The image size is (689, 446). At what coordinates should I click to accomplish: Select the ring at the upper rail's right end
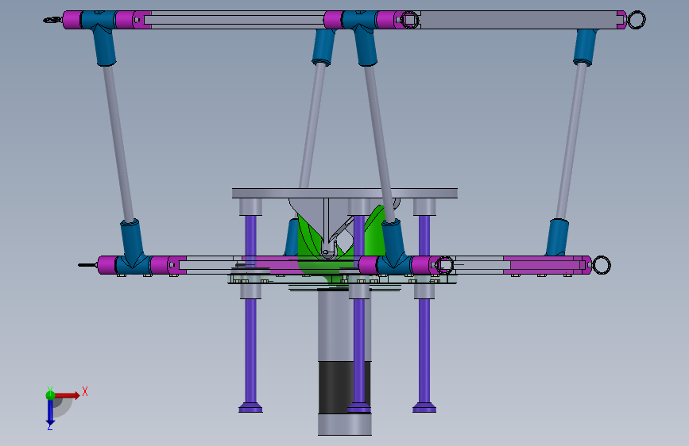click(636, 20)
